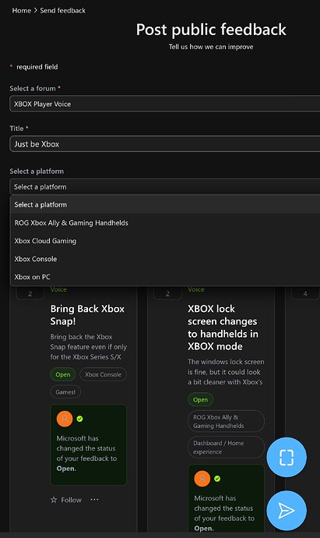Click status message in Xbox Snap card

click(x=86, y=453)
